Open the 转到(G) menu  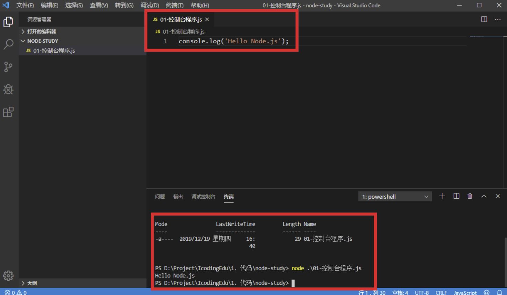[124, 5]
